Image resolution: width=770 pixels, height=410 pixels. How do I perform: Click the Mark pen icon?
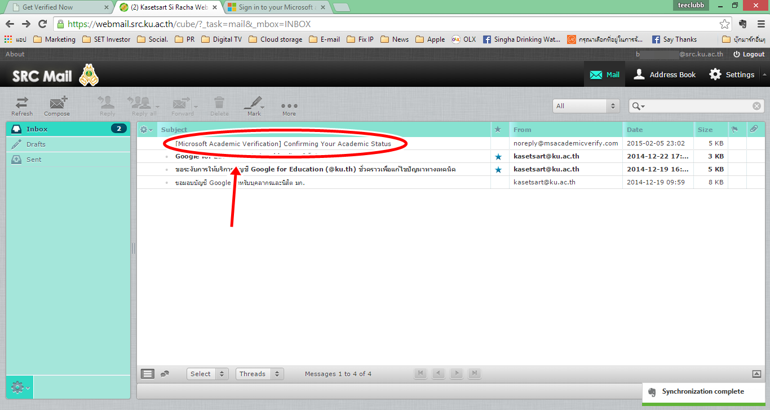(x=253, y=105)
